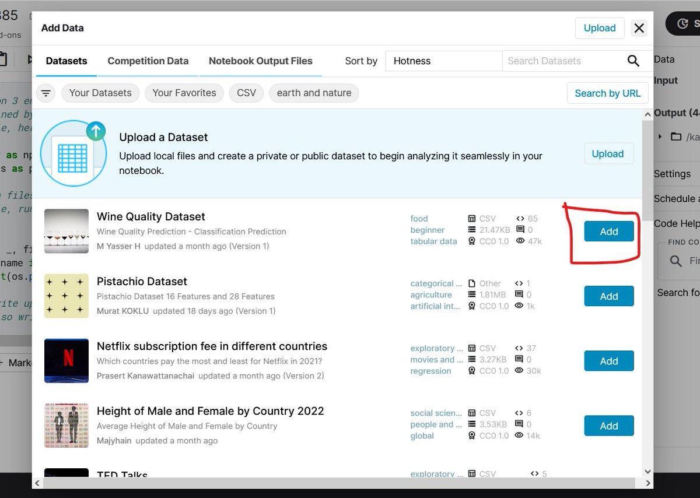Click Pistachio Dataset thumbnail
700x498 pixels.
(x=66, y=296)
